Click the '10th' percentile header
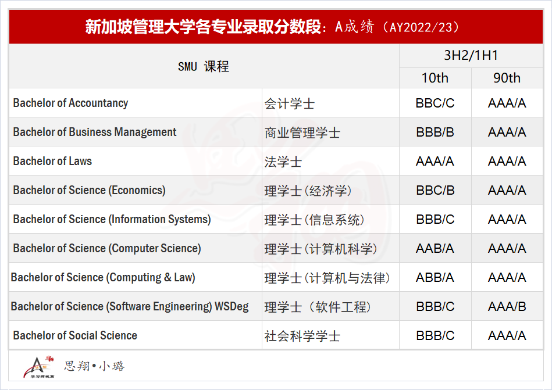Viewport: 552px width, 390px height. click(435, 78)
